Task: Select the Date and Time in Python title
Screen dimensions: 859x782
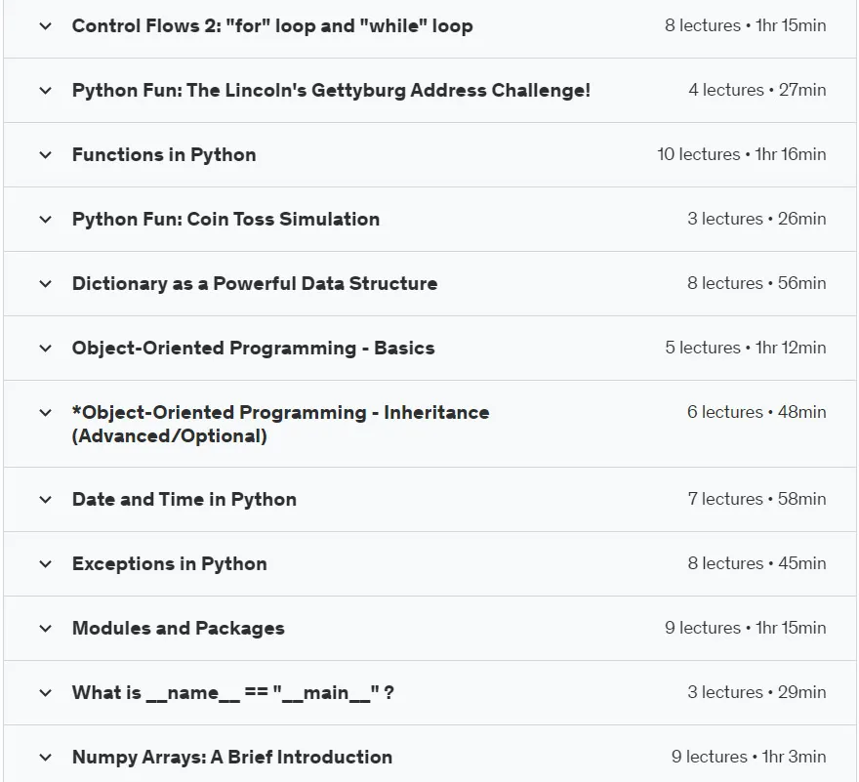Action: coord(184,500)
